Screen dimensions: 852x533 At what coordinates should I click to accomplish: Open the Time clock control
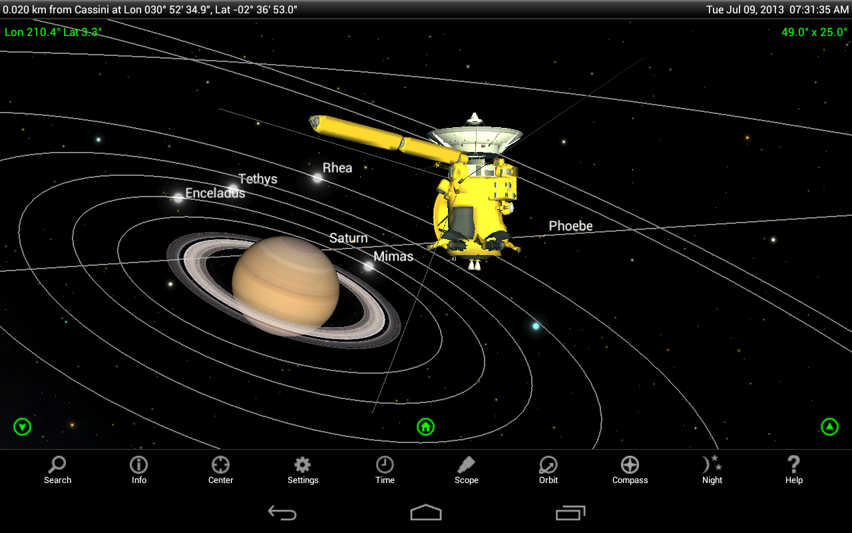(385, 470)
